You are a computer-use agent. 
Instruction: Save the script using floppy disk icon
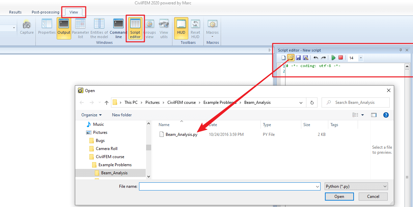[x=298, y=58]
